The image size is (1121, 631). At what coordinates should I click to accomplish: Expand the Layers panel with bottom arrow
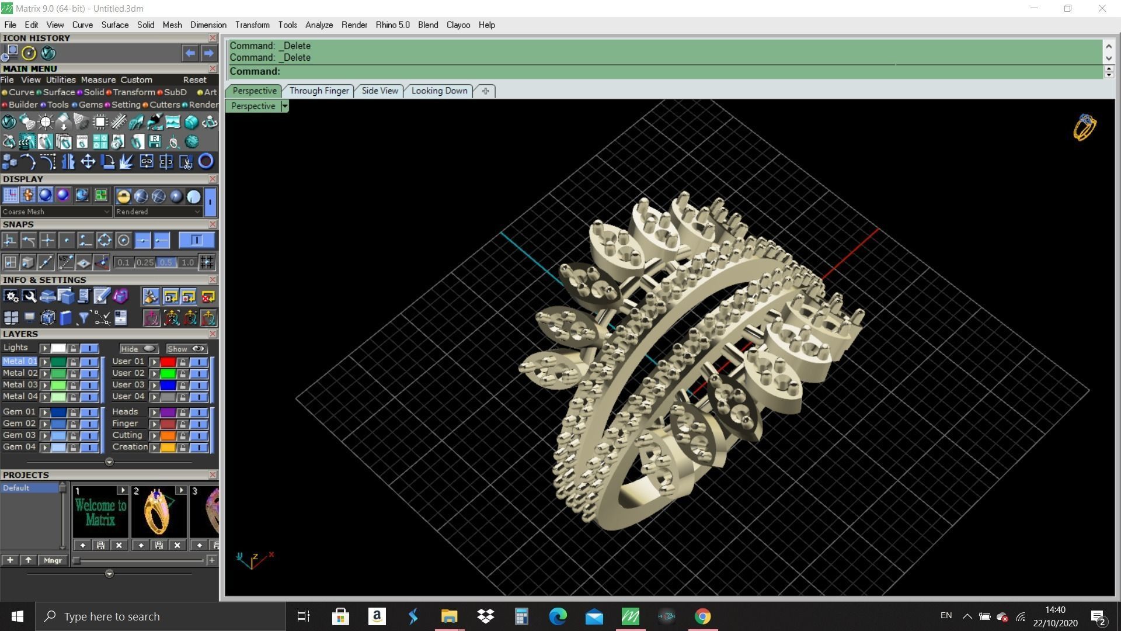click(109, 462)
